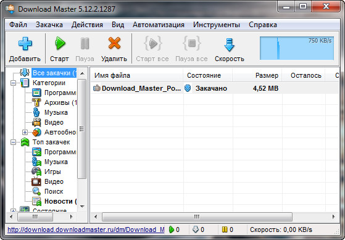Select the Игры tree item
This screenshot has width=345, height=240.
(x=52, y=172)
